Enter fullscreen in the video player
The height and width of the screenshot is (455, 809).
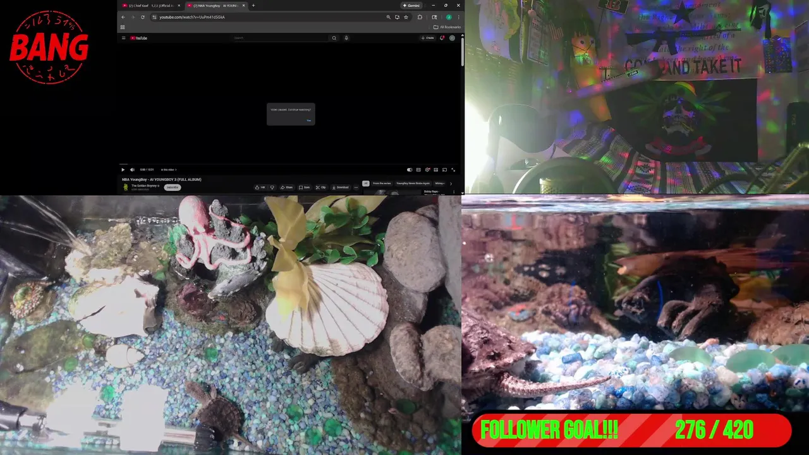tap(453, 169)
